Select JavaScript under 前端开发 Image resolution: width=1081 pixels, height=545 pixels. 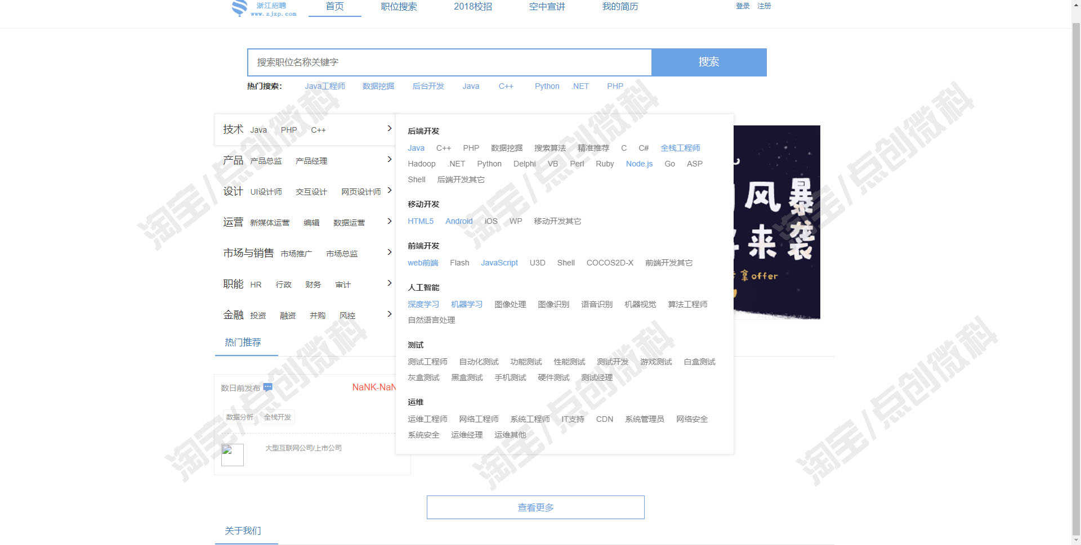click(499, 263)
